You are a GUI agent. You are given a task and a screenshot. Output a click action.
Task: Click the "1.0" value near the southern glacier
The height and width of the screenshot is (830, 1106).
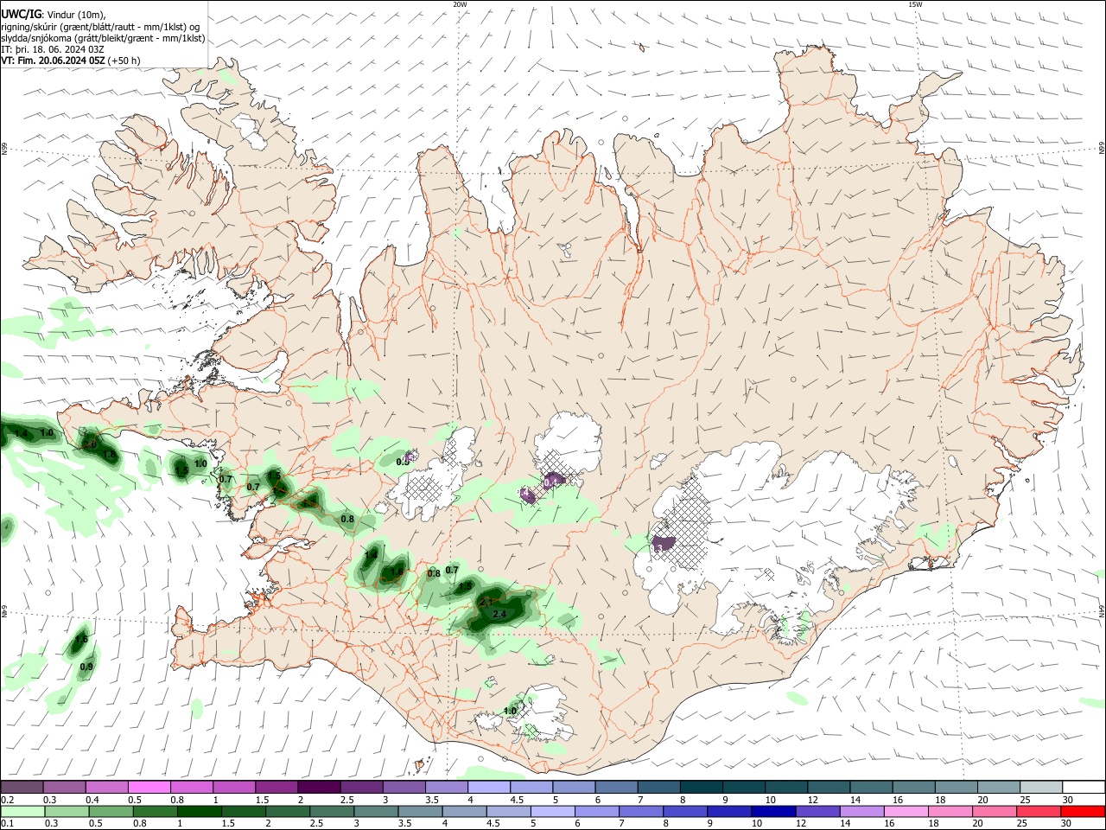click(510, 711)
